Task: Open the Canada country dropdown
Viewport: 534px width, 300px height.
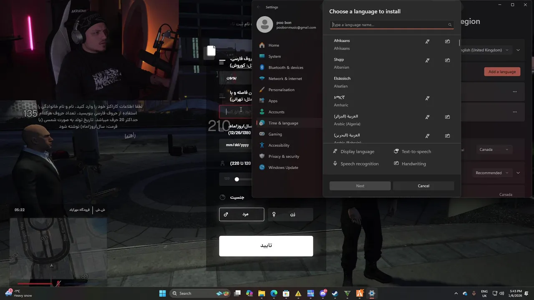Action: (x=494, y=150)
